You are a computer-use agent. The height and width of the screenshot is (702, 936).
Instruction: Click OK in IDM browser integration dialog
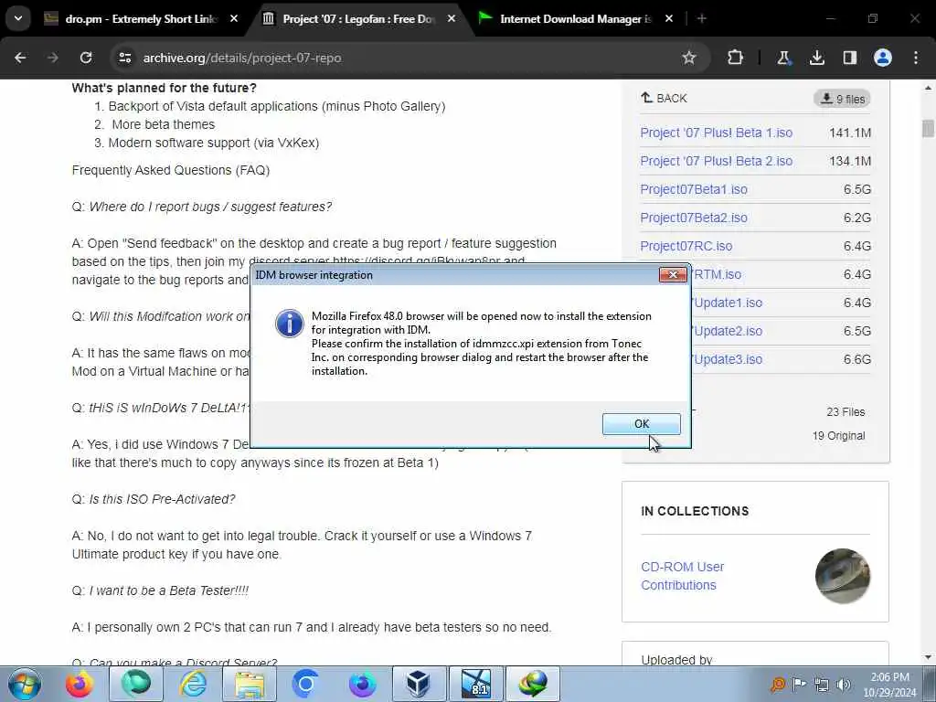(641, 423)
